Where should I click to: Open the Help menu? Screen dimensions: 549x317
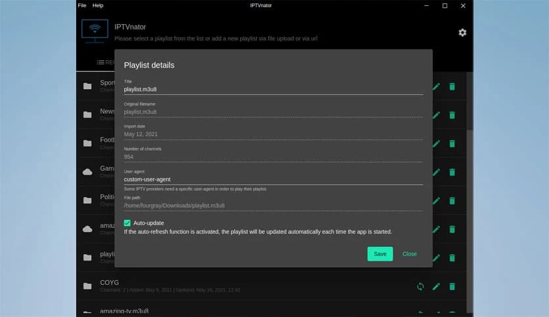coord(98,5)
